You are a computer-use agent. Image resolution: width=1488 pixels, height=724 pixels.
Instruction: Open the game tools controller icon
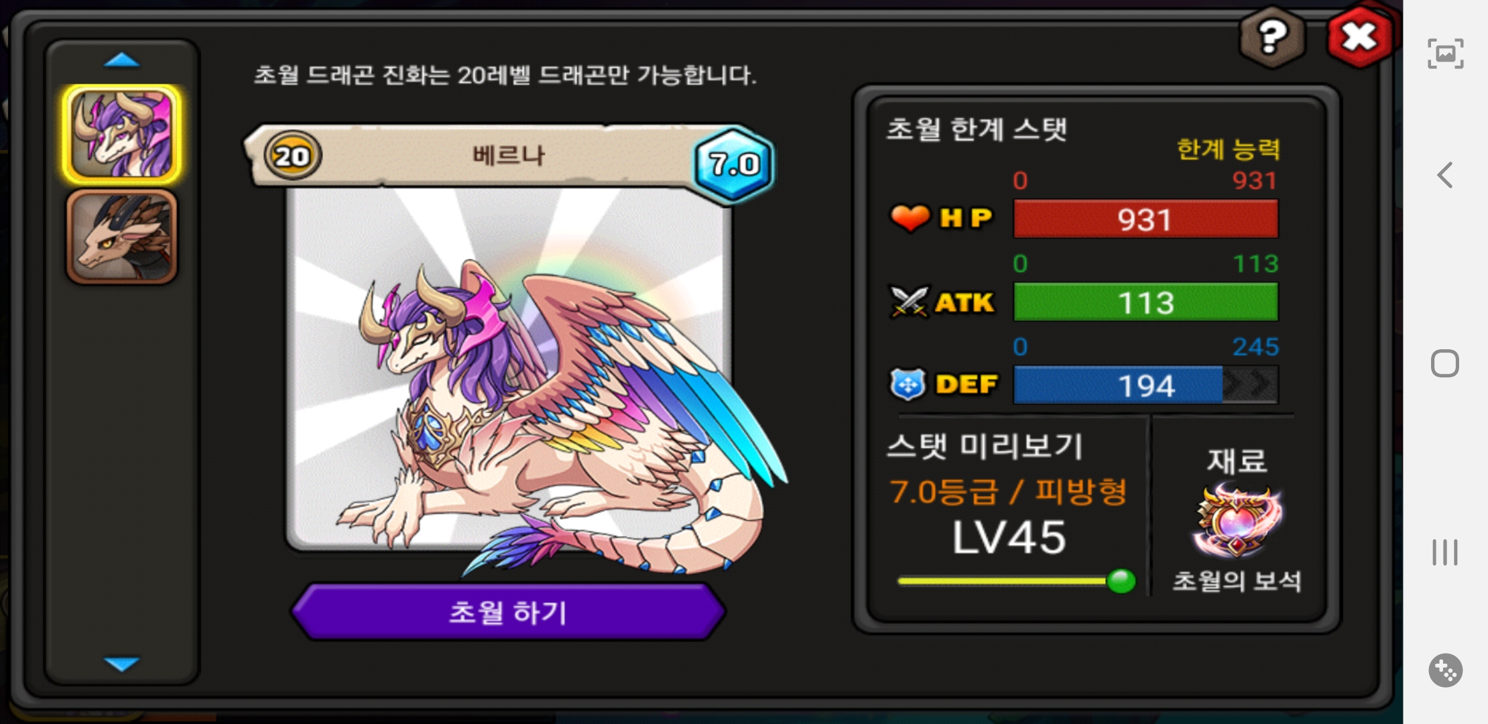[1445, 670]
